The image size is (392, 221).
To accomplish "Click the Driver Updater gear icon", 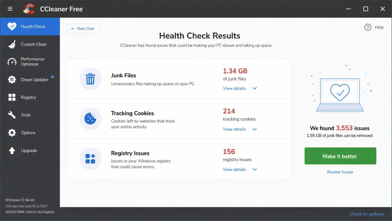I will tap(12, 80).
